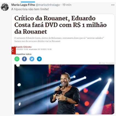Click the 19 min timestamp

(67, 5)
